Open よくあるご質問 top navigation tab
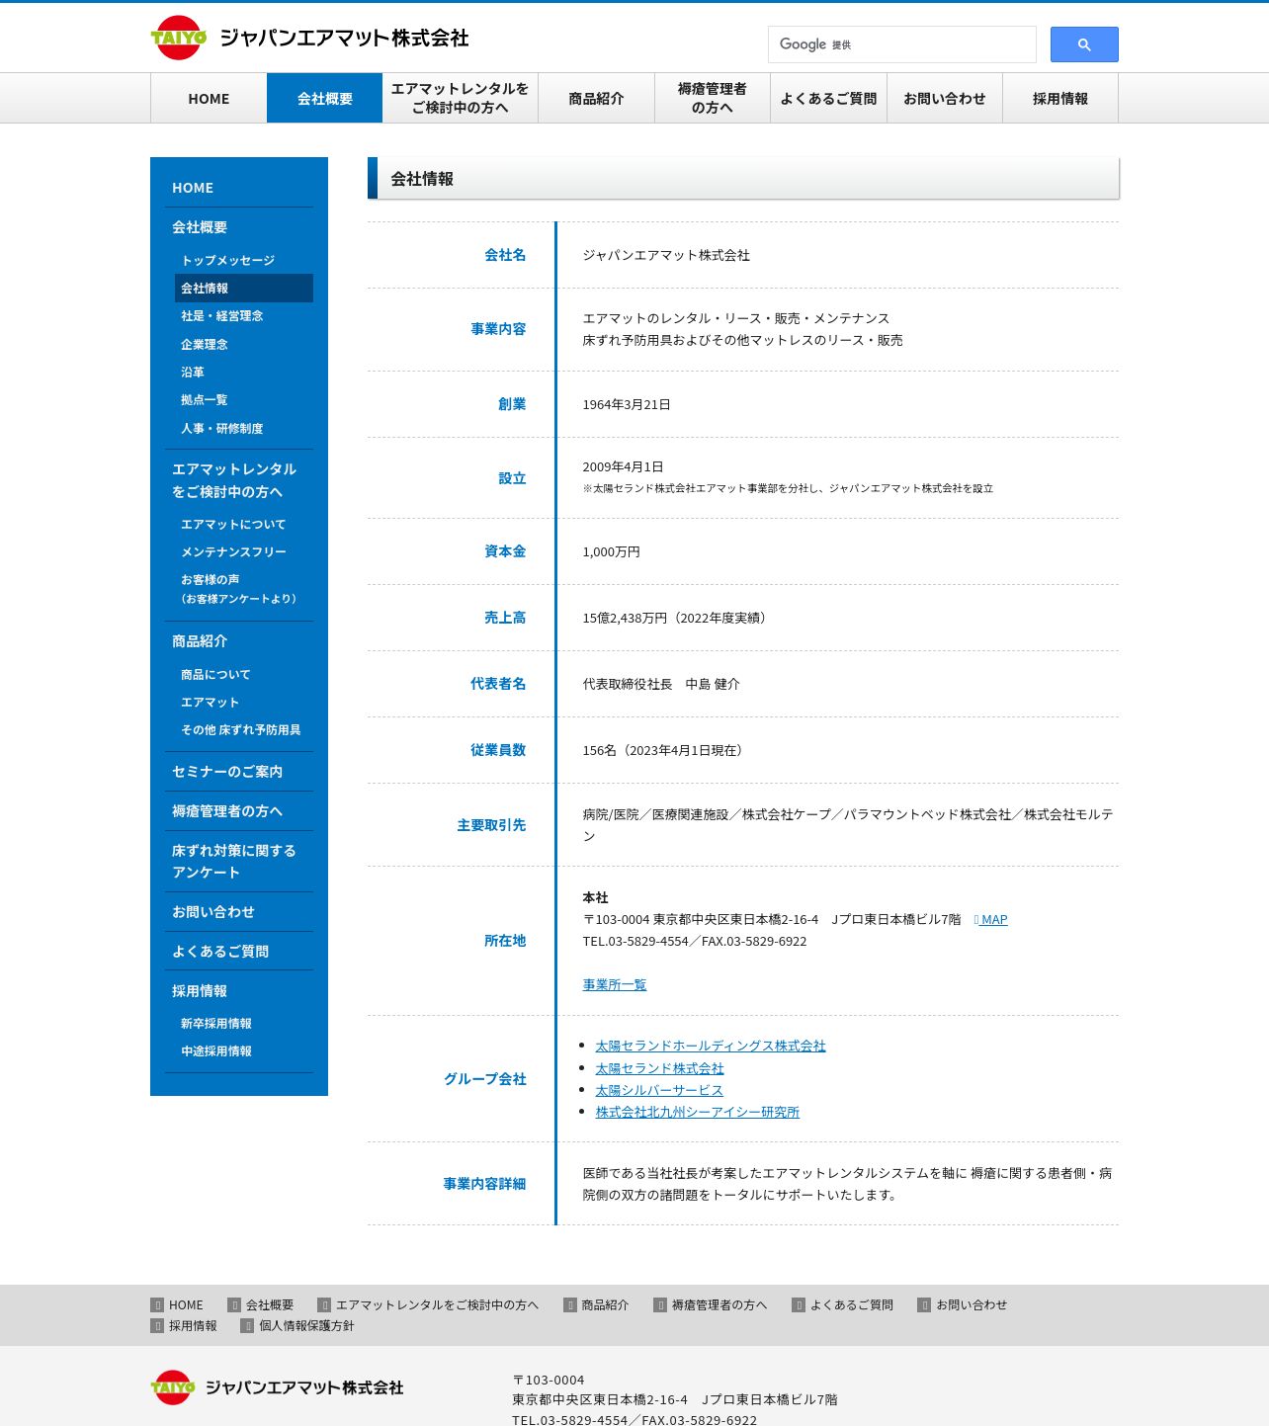The width and height of the screenshot is (1269, 1426). (x=828, y=99)
